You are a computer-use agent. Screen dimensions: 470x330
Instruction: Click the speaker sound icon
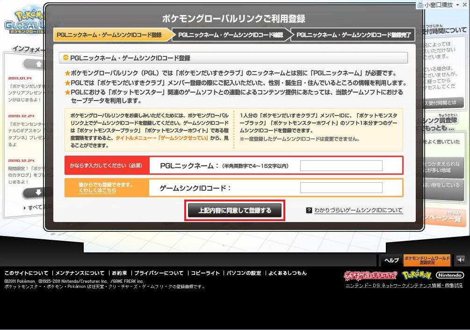click(461, 260)
